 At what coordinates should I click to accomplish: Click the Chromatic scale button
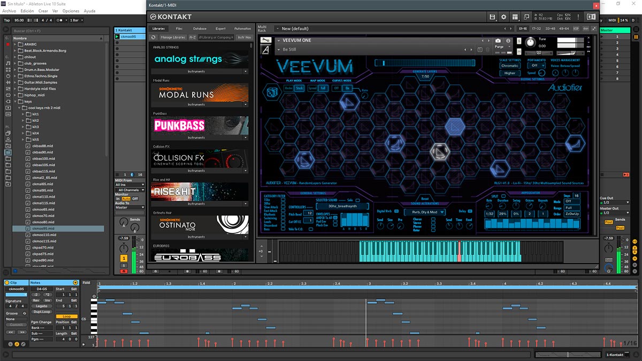click(509, 65)
